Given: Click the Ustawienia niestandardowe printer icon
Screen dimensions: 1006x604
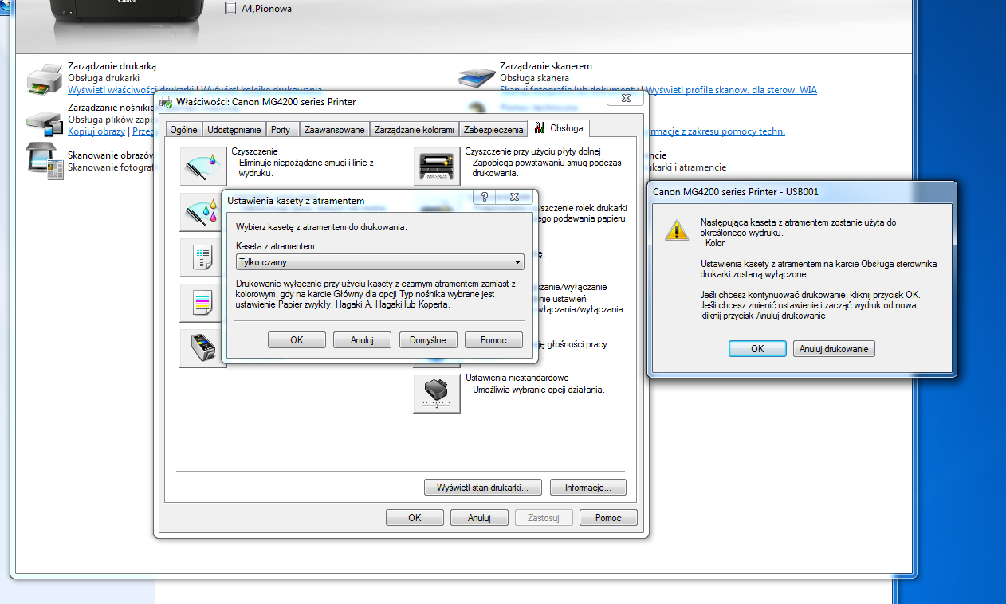Looking at the screenshot, I should tap(436, 394).
